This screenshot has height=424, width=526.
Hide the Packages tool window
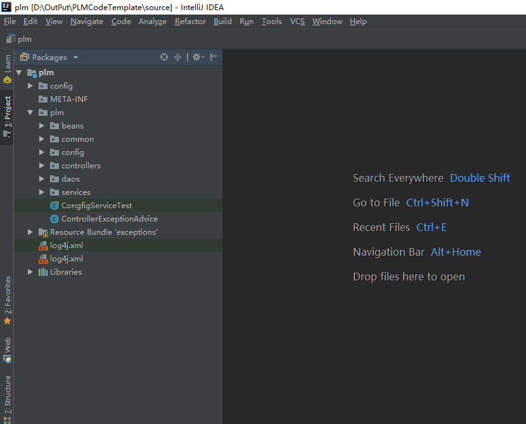[x=214, y=57]
